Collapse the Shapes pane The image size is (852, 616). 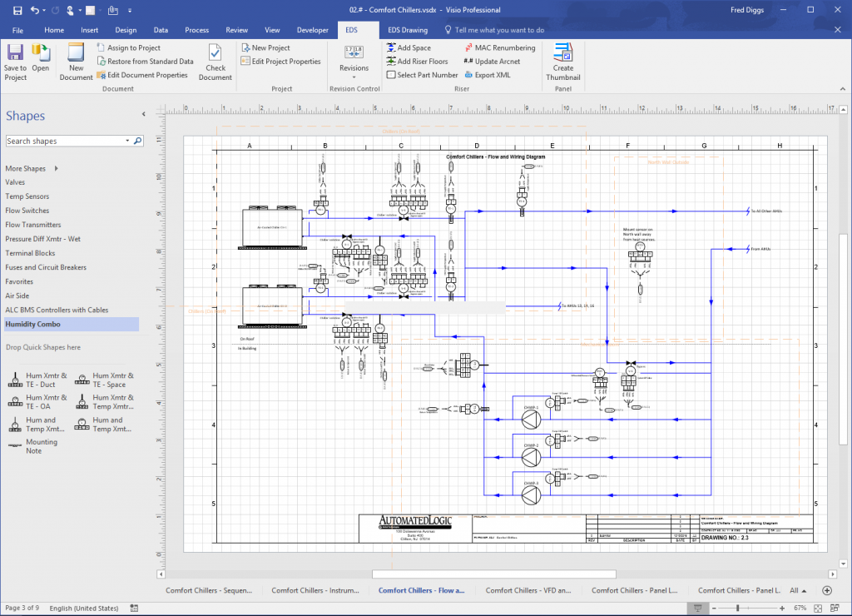(x=143, y=114)
